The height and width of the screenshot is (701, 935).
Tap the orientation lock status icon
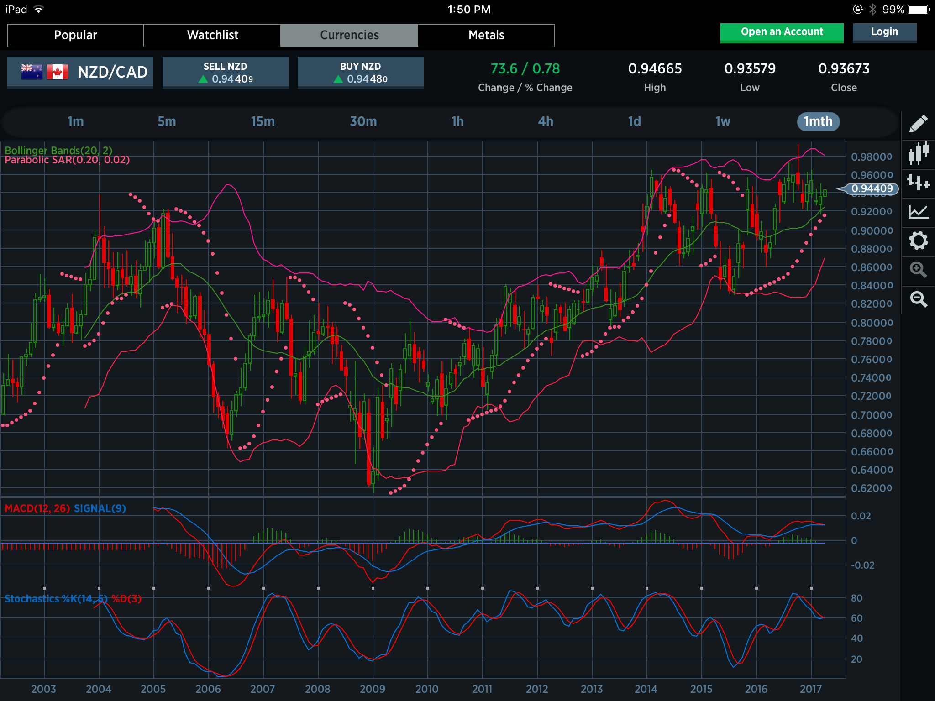[858, 9]
